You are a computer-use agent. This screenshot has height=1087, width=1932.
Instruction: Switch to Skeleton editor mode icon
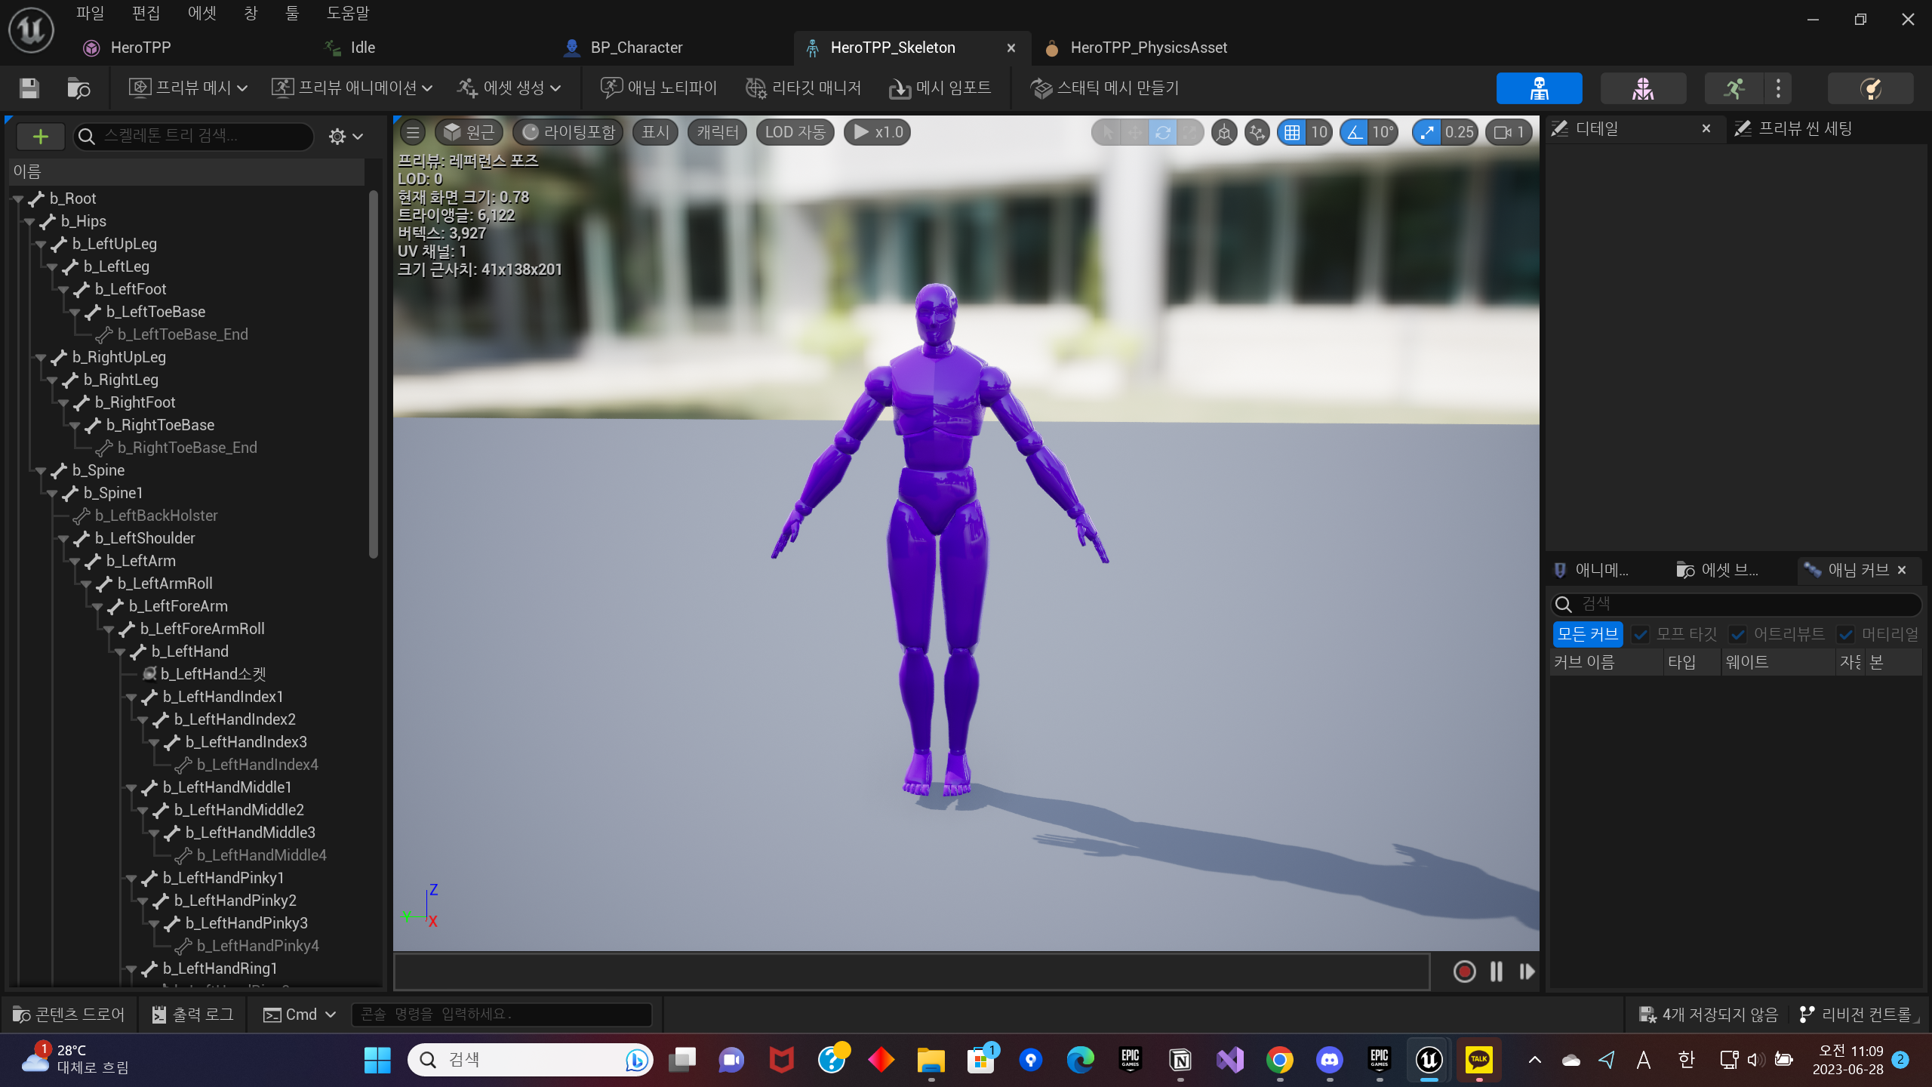pos(1539,88)
